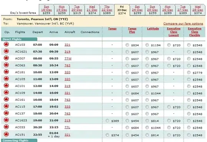Click the Vancouver Int'l destination text
The width and height of the screenshot is (207, 142).
[45, 24]
